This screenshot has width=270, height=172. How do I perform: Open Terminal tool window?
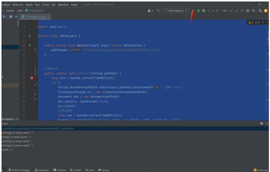[59, 170]
